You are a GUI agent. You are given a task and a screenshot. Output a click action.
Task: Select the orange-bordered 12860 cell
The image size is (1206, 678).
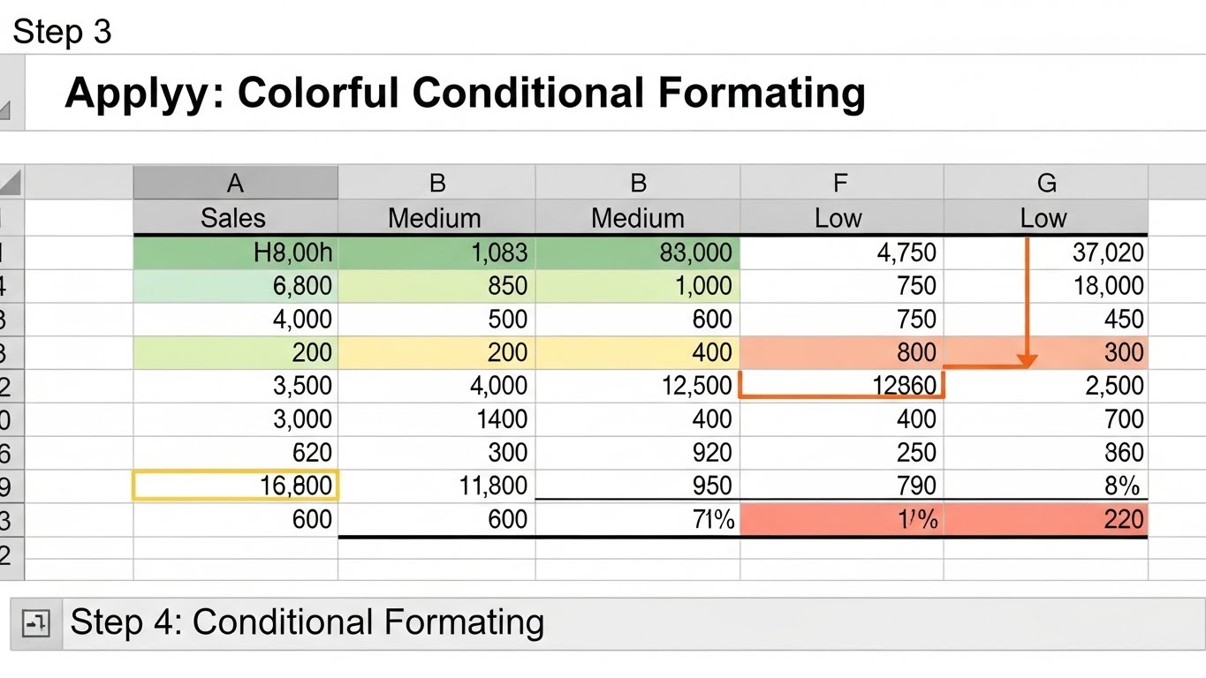coord(841,385)
